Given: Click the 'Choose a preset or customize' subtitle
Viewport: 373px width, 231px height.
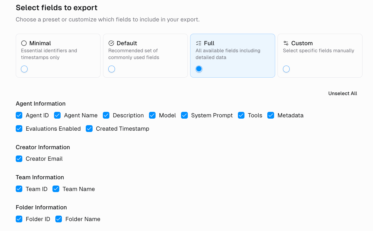Looking at the screenshot, I should 108,19.
